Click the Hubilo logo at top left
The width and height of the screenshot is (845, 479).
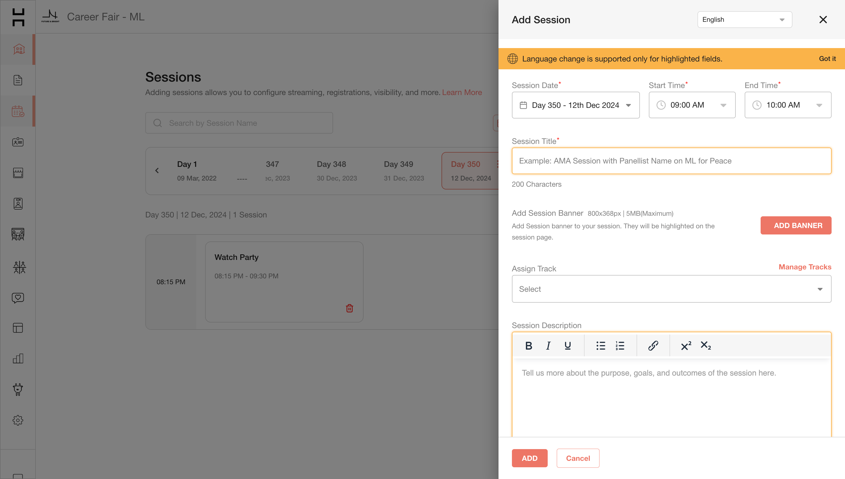(18, 17)
